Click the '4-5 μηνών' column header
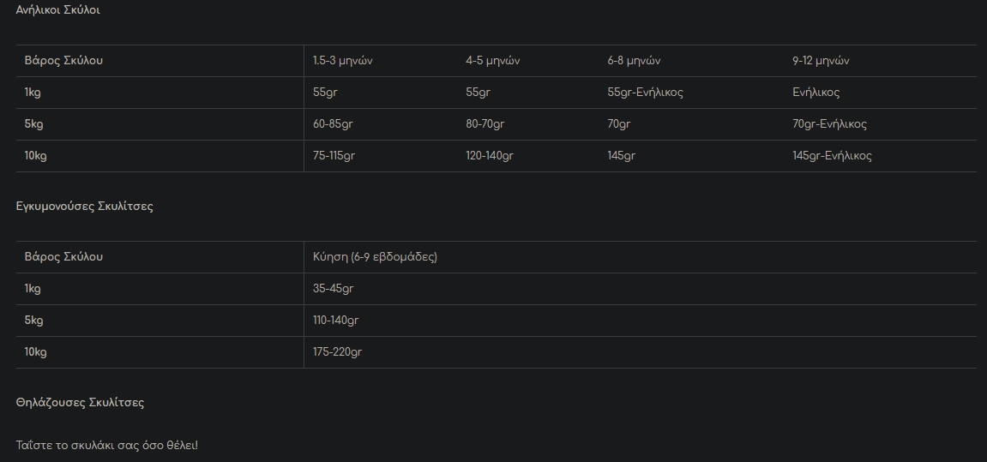 493,61
